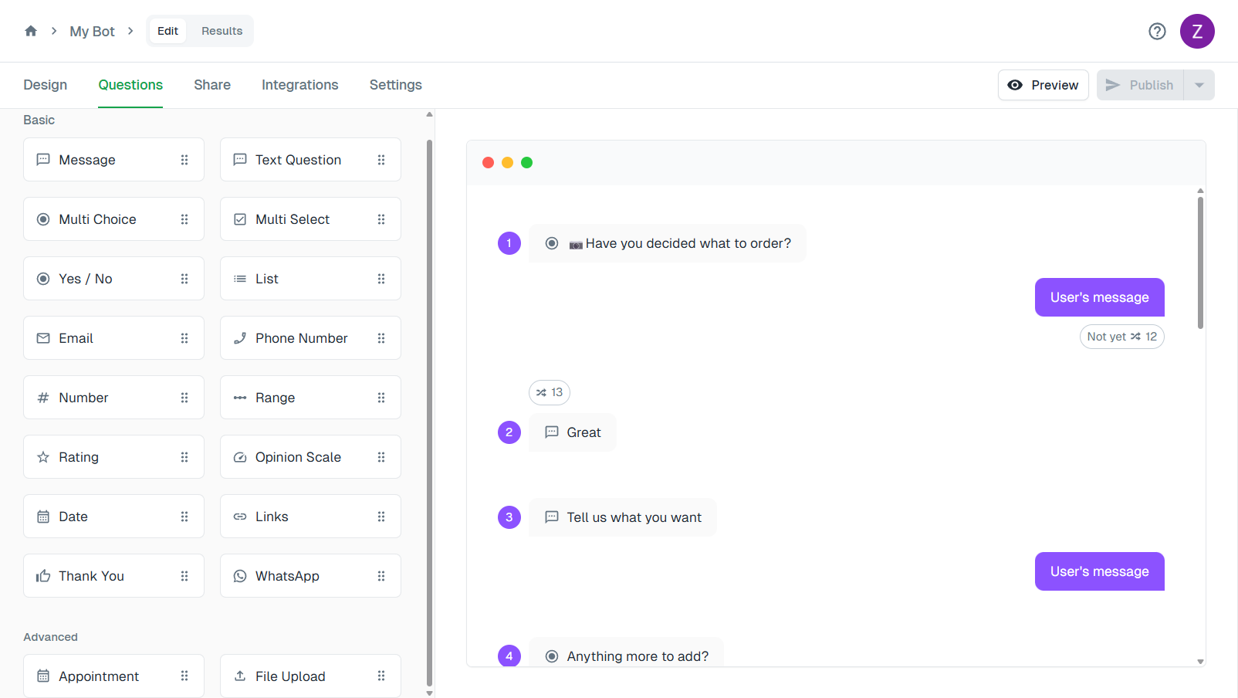Image resolution: width=1238 pixels, height=698 pixels.
Task: Click the chat preview vertical scrollbar
Action: tap(1200, 263)
